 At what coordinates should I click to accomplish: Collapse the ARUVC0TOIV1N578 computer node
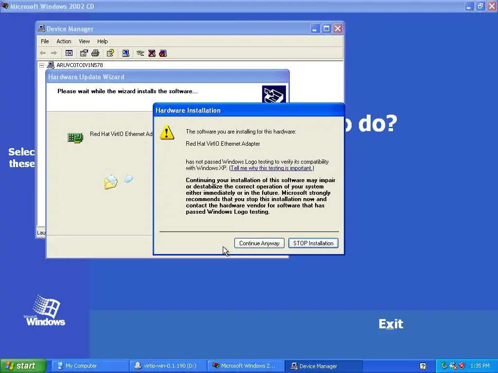[42, 65]
